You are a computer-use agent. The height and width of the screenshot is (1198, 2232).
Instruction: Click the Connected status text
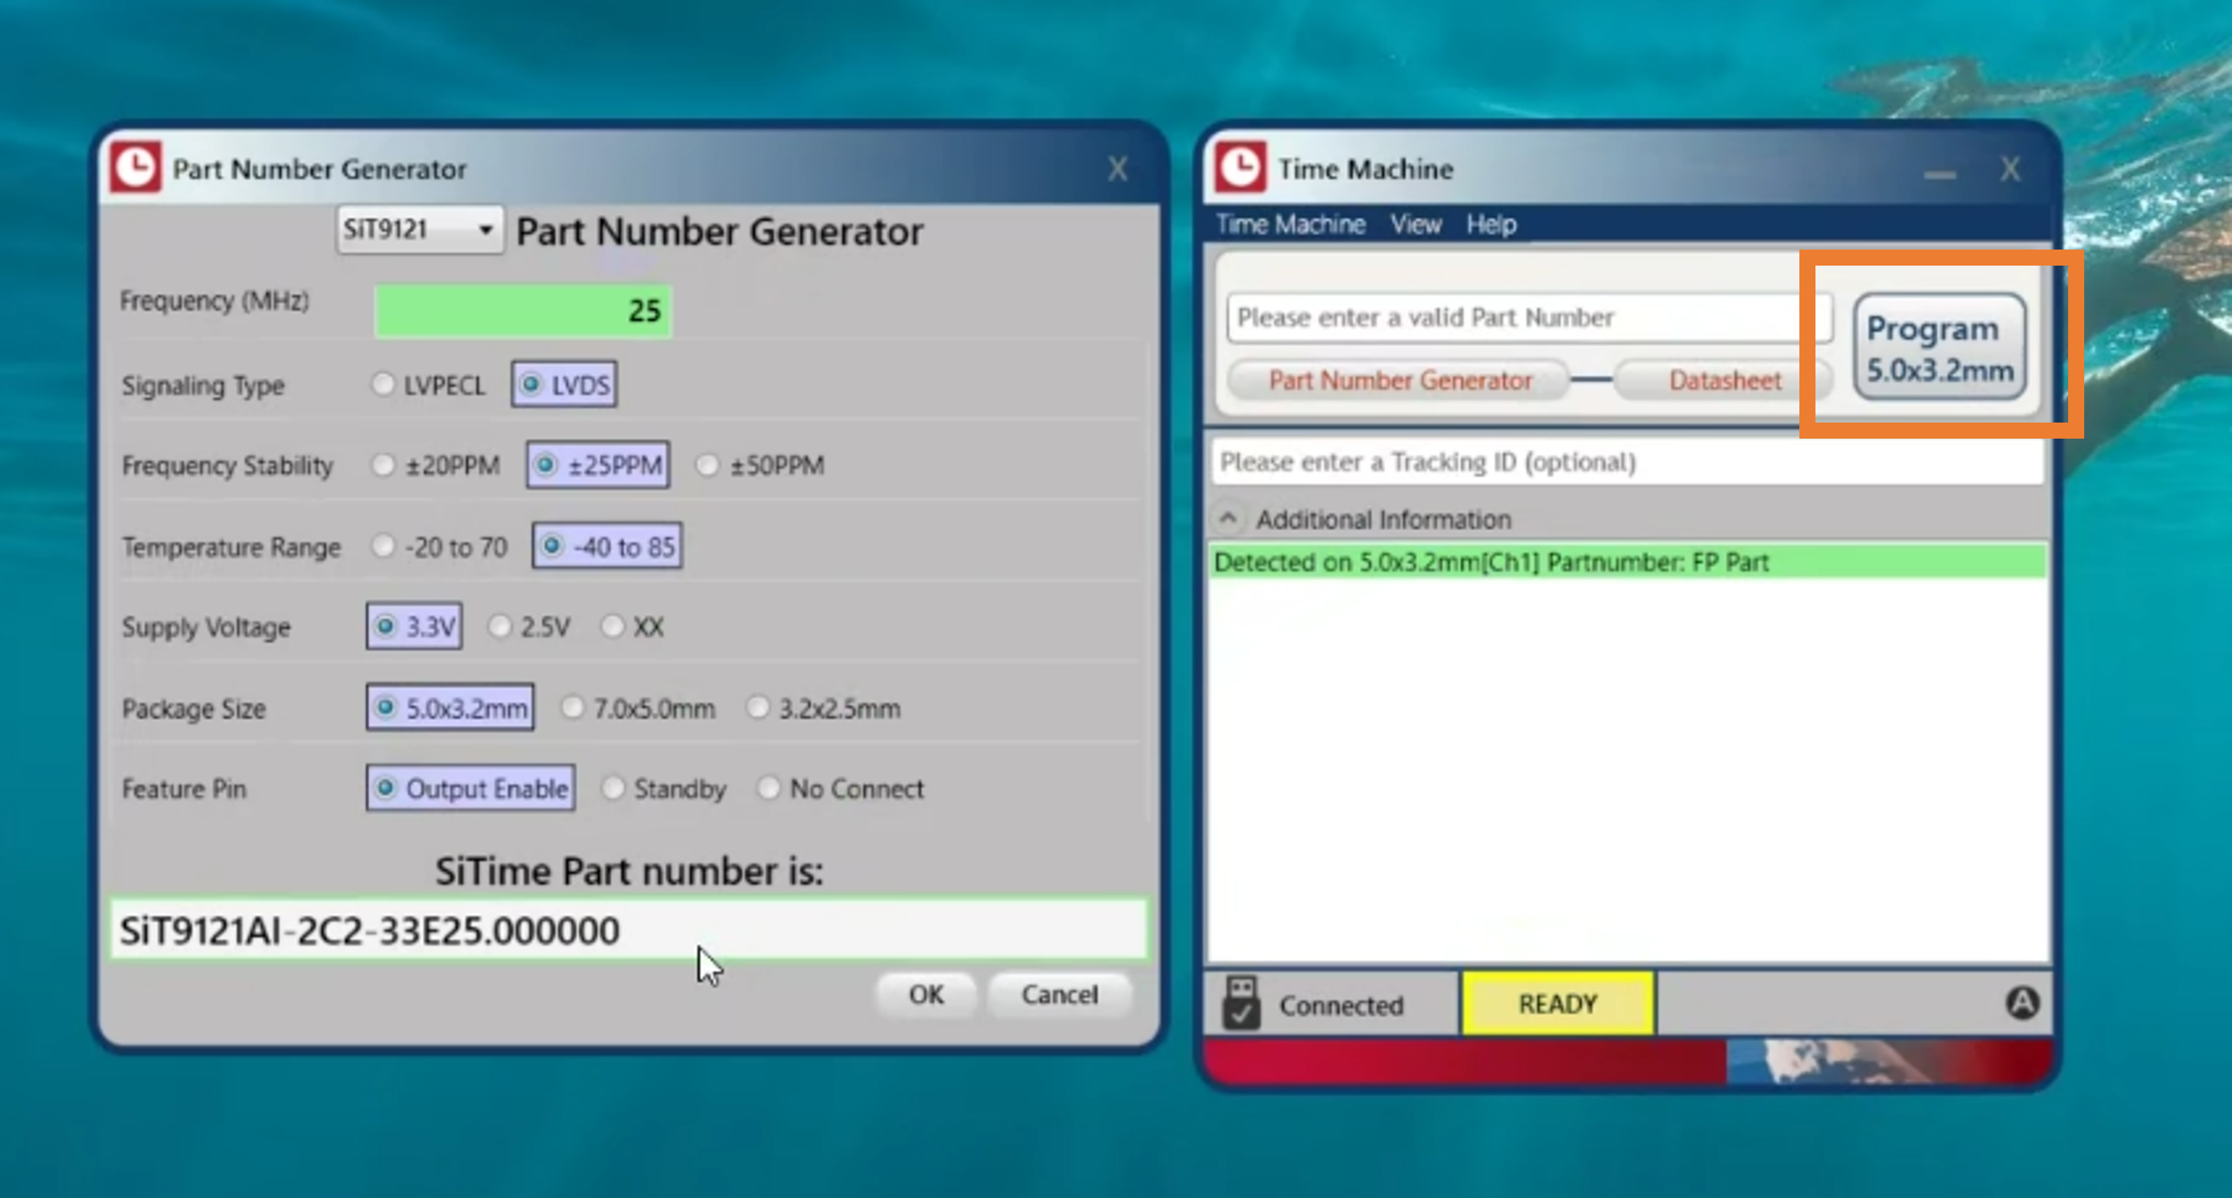[x=1341, y=1005]
